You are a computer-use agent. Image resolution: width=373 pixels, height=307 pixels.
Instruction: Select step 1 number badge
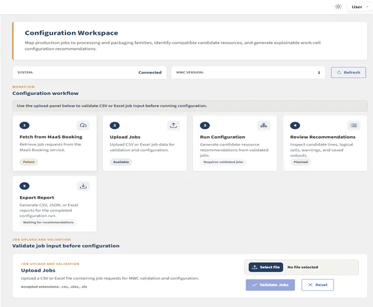coord(25,126)
